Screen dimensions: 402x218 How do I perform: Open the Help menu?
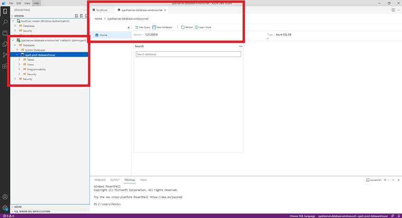[36, 3]
